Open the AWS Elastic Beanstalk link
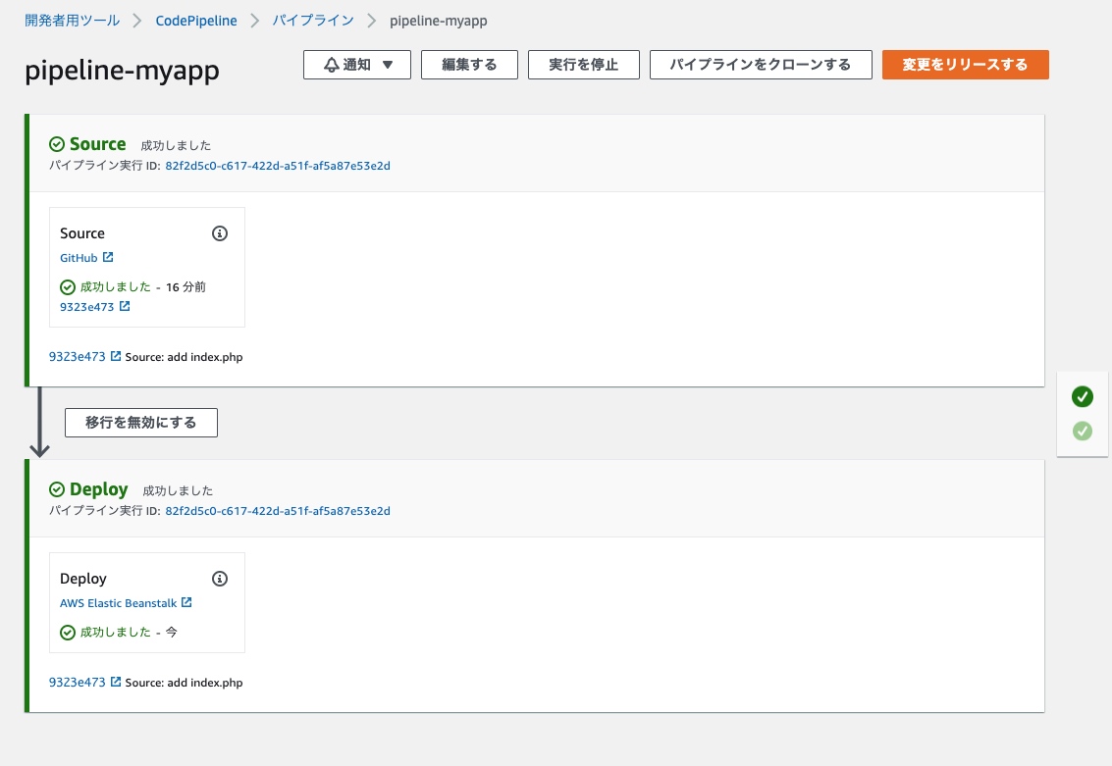Viewport: 1112px width, 766px height. click(x=119, y=603)
